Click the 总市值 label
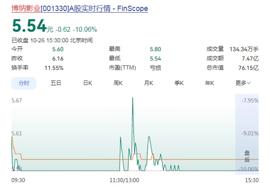Screen dimensions: 270x187 (x=215, y=68)
